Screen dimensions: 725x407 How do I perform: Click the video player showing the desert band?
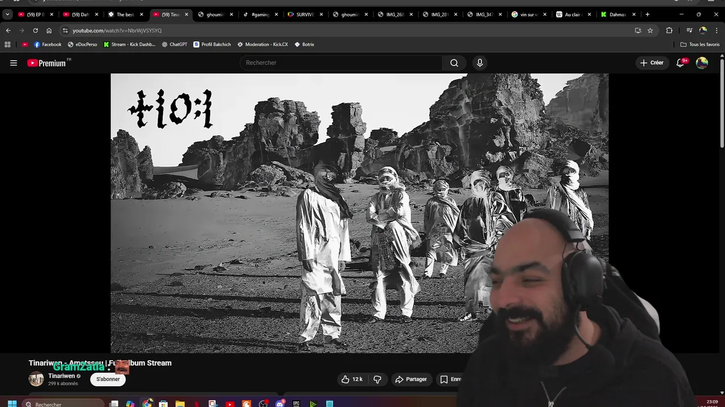pos(359,213)
